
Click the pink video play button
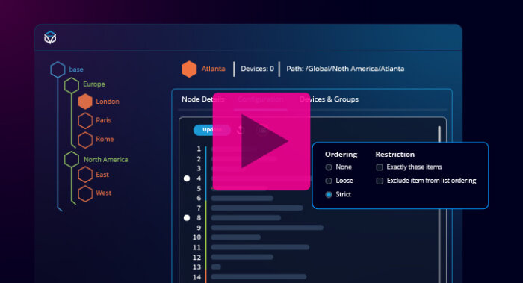(261, 141)
